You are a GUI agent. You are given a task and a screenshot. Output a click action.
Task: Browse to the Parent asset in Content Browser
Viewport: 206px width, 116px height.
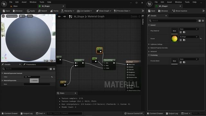point(184,40)
